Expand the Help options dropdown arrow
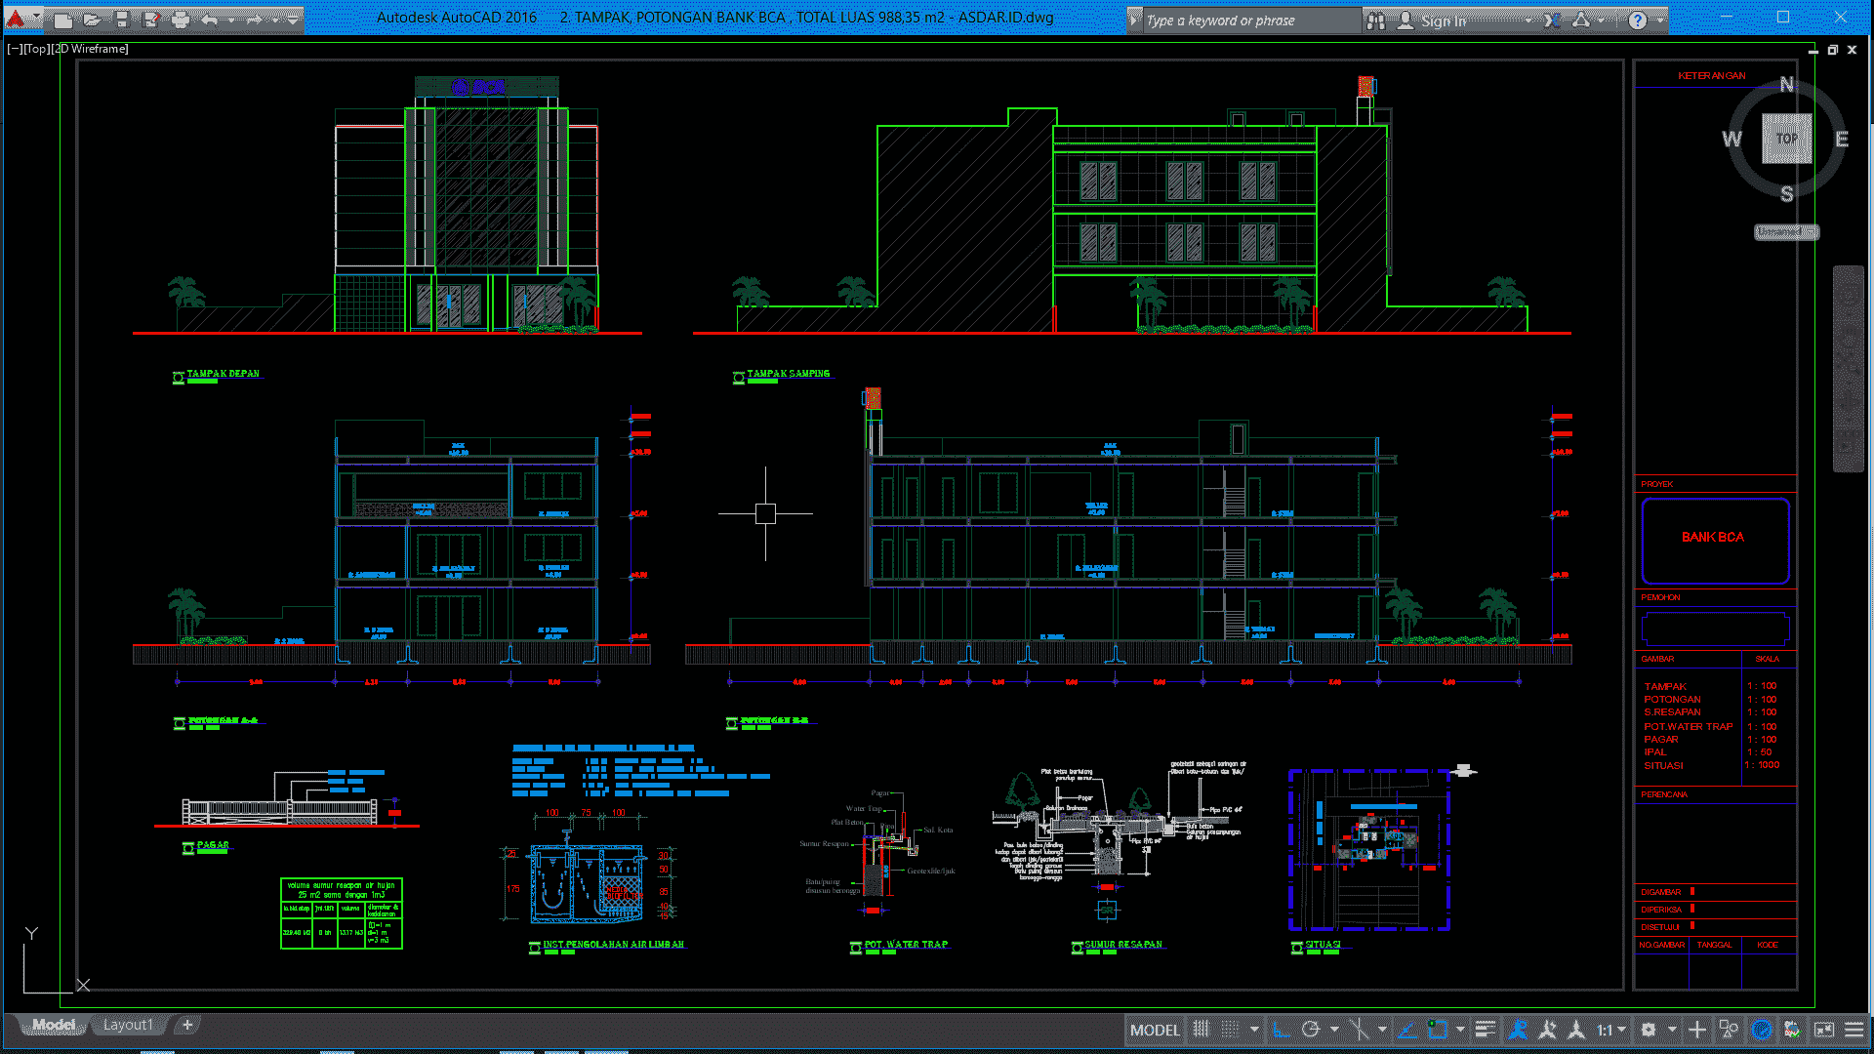This screenshot has width=1874, height=1054. [1660, 20]
